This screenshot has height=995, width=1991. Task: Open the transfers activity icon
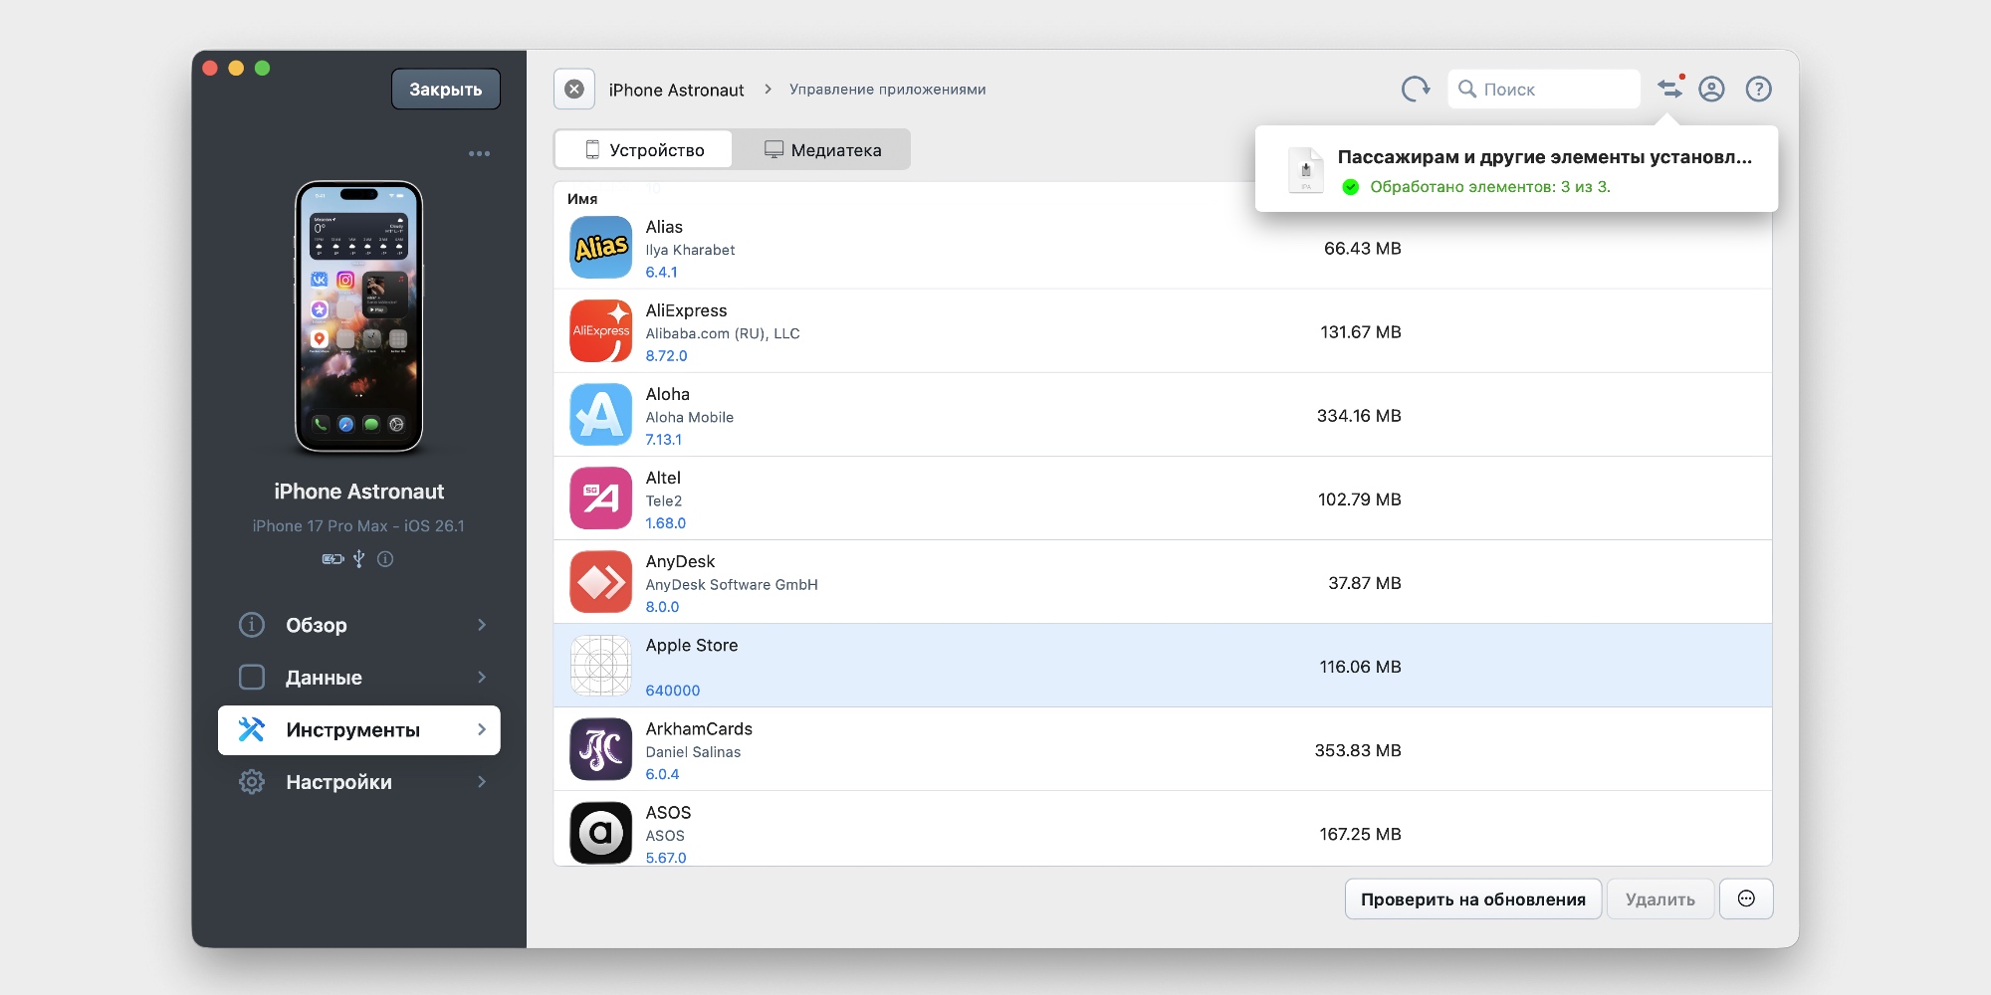1669,90
